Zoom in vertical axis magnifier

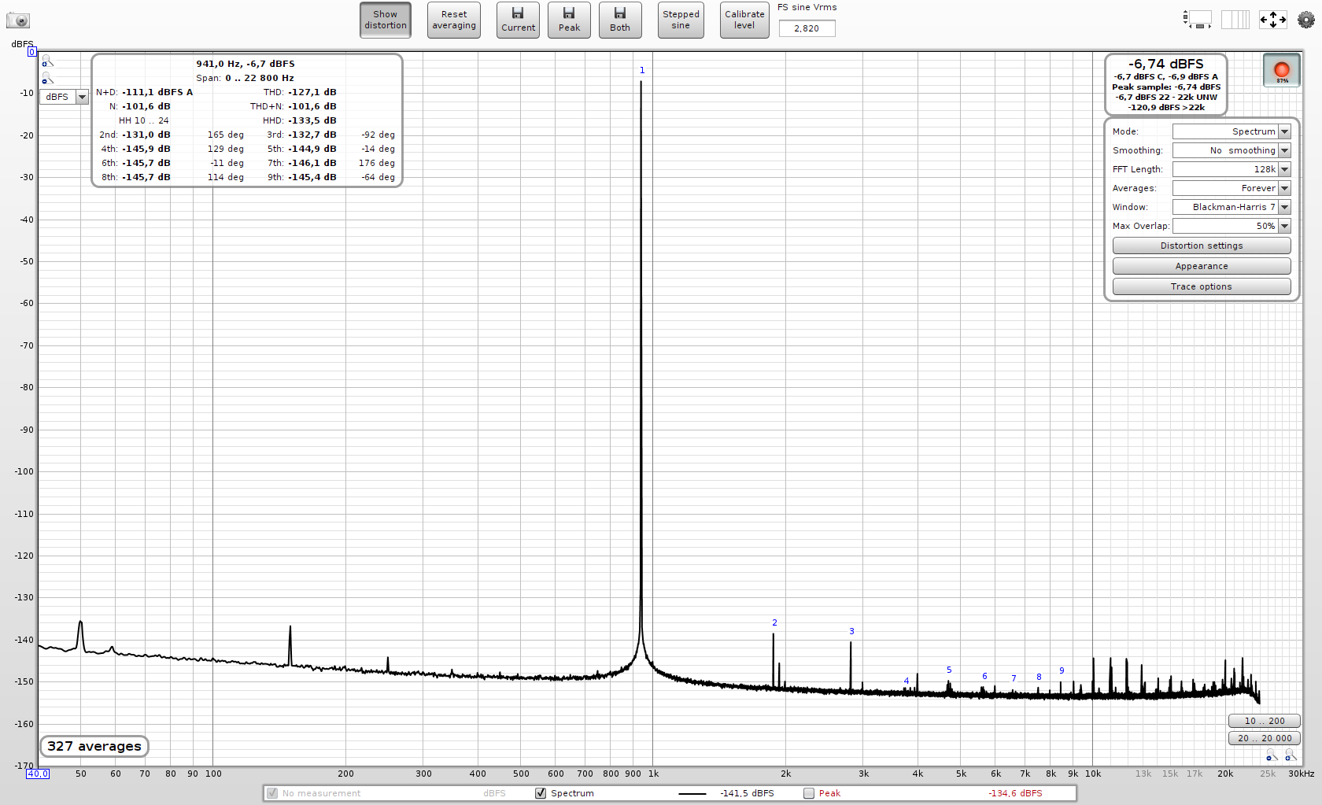(x=47, y=61)
